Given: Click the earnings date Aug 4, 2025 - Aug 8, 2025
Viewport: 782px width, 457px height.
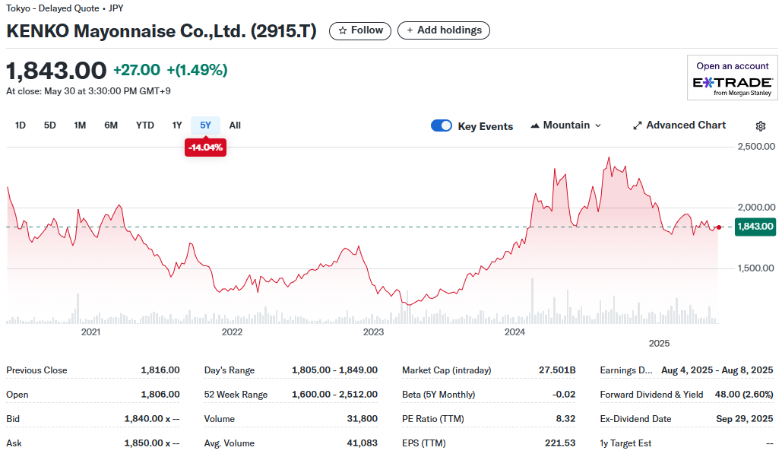Looking at the screenshot, I should coord(717,370).
